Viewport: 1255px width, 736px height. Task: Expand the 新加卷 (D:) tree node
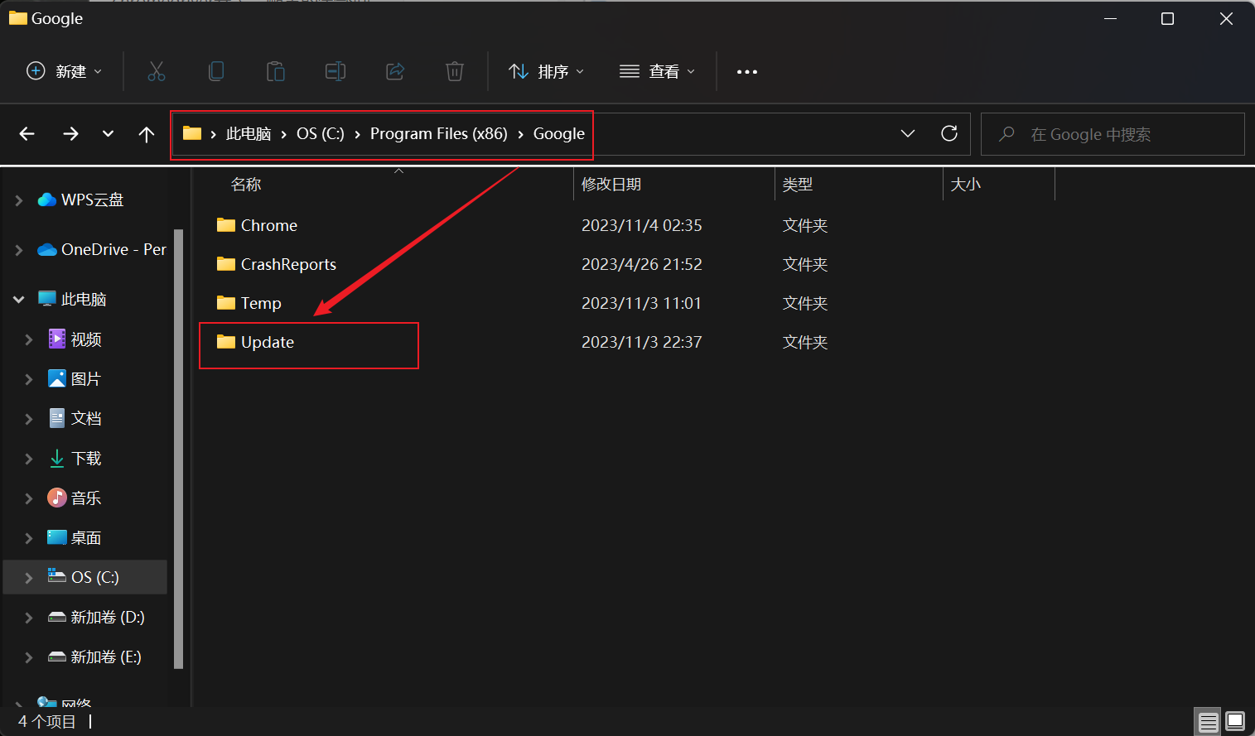pyautogui.click(x=29, y=617)
